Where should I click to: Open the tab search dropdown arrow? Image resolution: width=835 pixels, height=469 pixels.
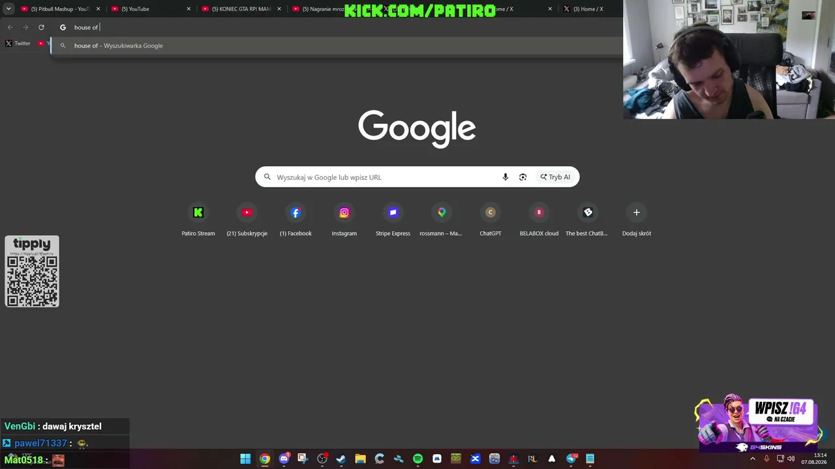pos(8,9)
